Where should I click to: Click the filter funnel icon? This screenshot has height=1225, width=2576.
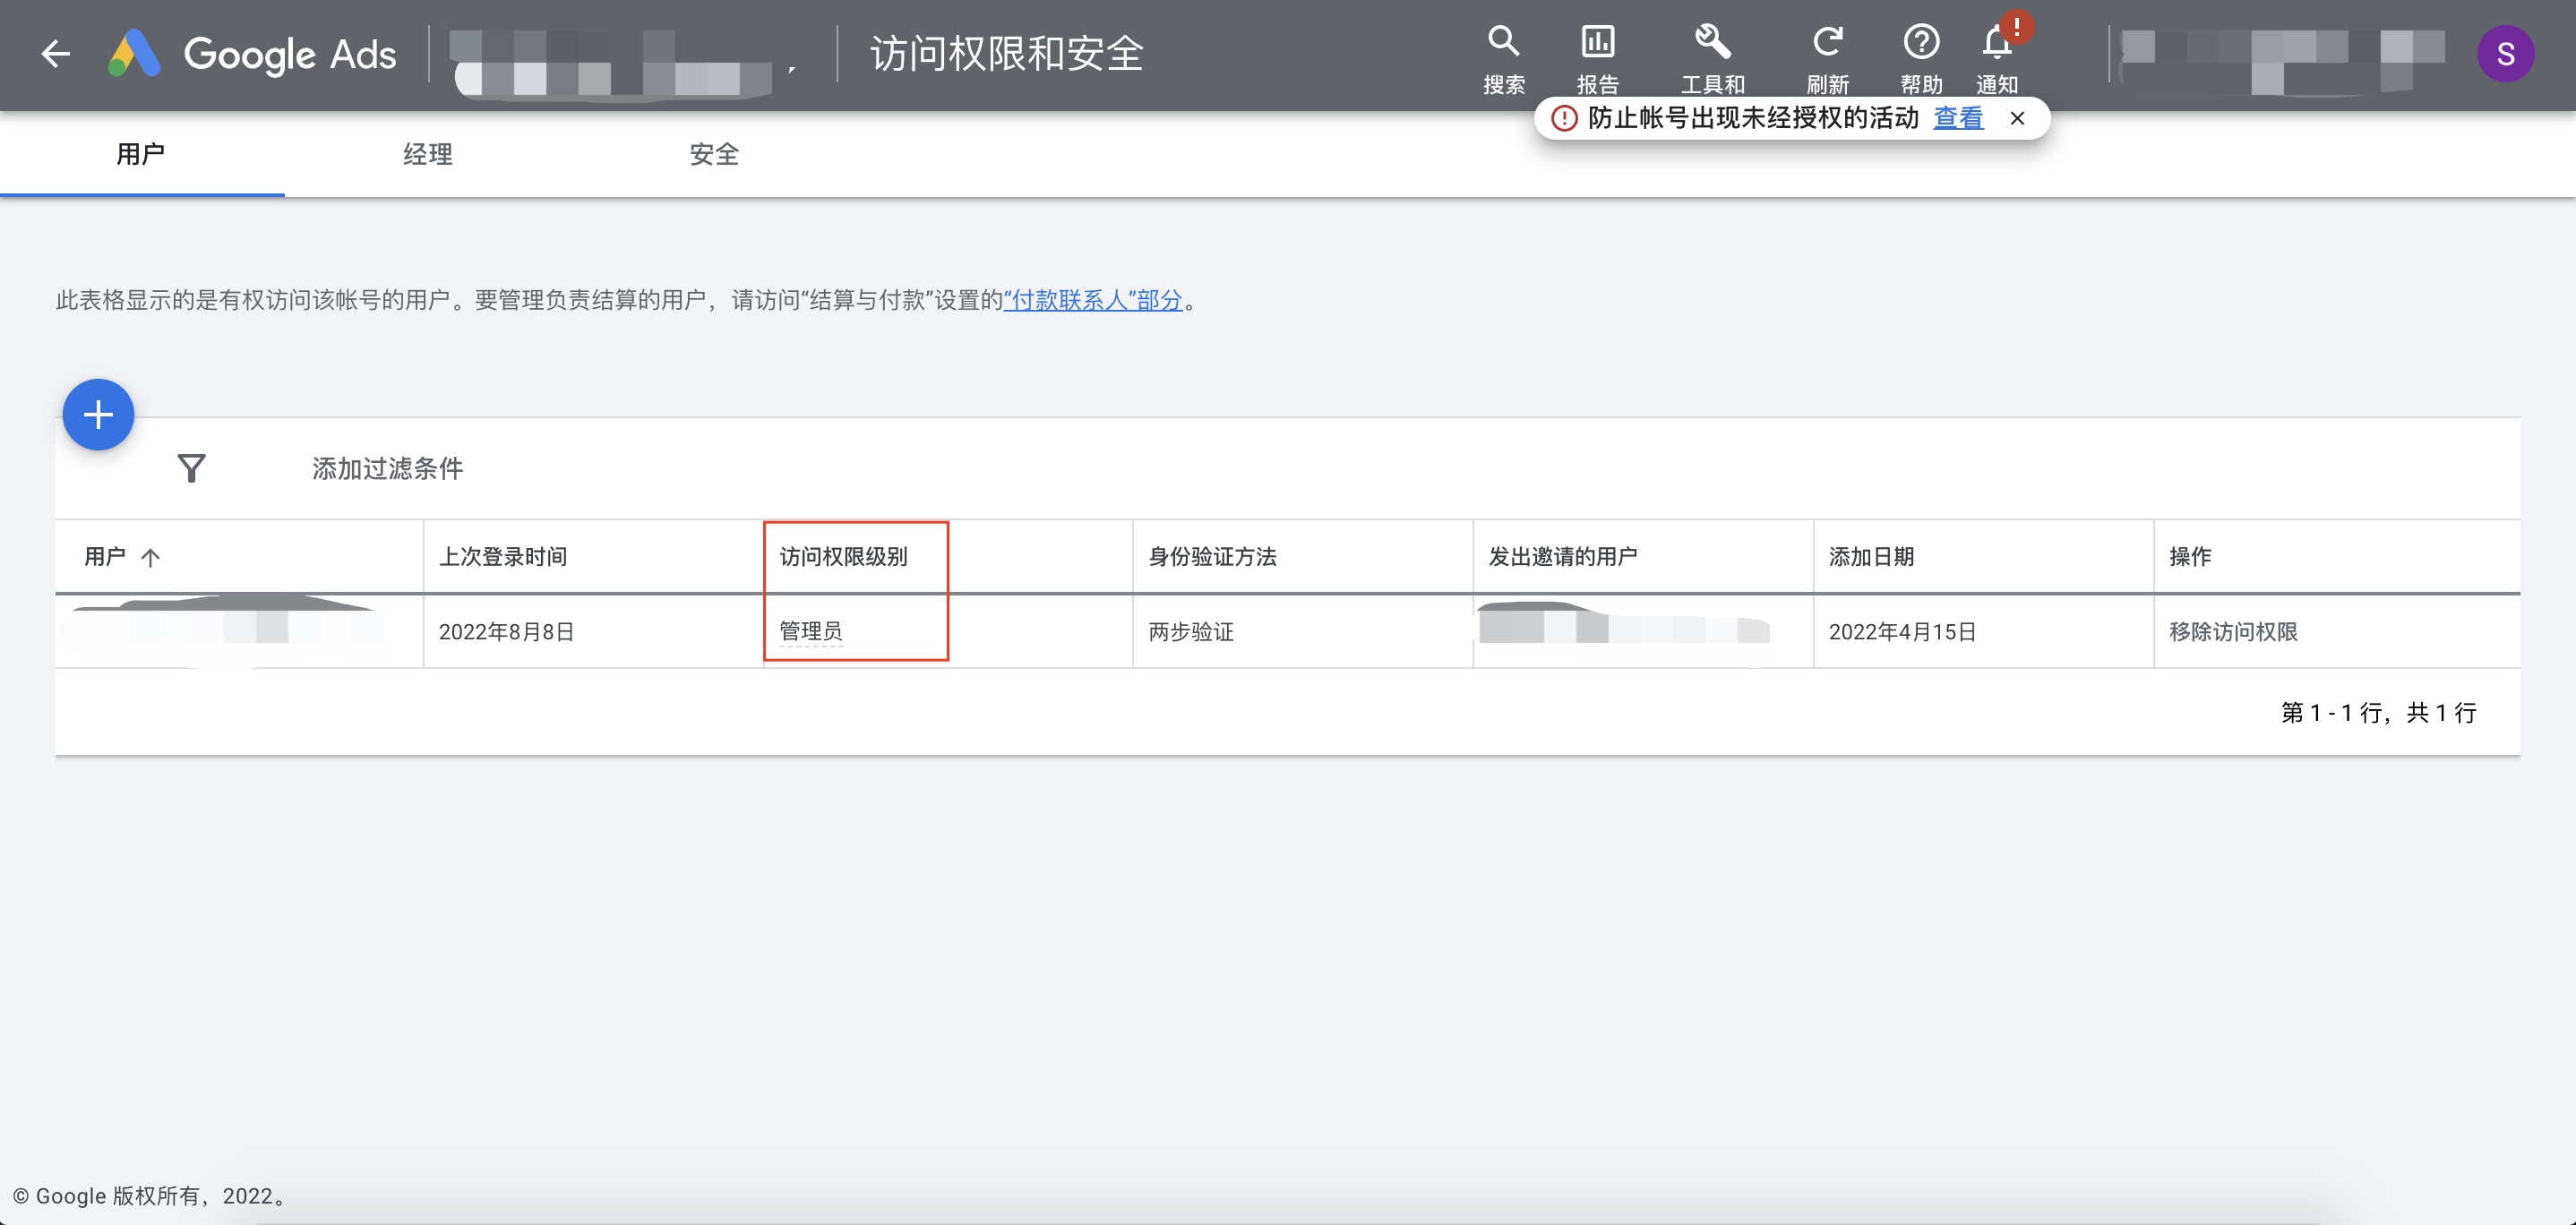191,468
